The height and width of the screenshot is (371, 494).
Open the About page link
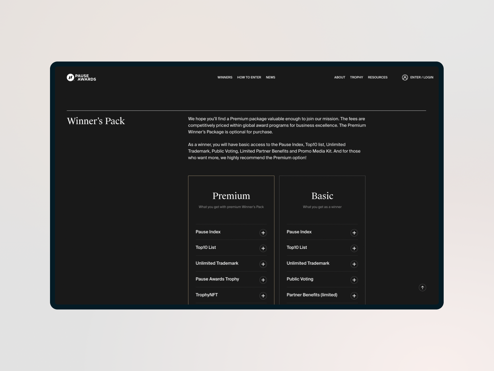(x=340, y=77)
